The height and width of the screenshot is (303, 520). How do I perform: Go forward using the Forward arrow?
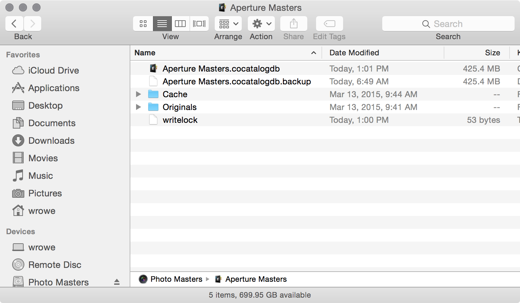pyautogui.click(x=32, y=24)
